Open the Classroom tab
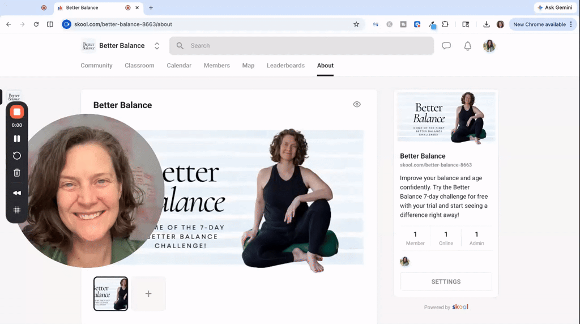 (x=139, y=66)
